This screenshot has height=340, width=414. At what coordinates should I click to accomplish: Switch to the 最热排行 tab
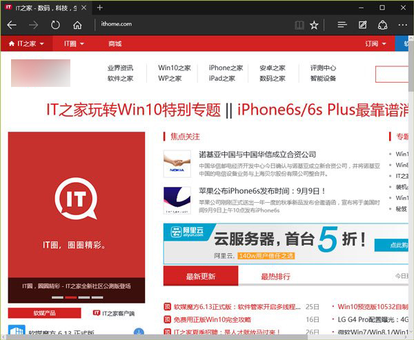276,277
